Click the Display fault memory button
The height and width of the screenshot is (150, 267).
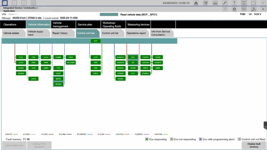coord(254,145)
